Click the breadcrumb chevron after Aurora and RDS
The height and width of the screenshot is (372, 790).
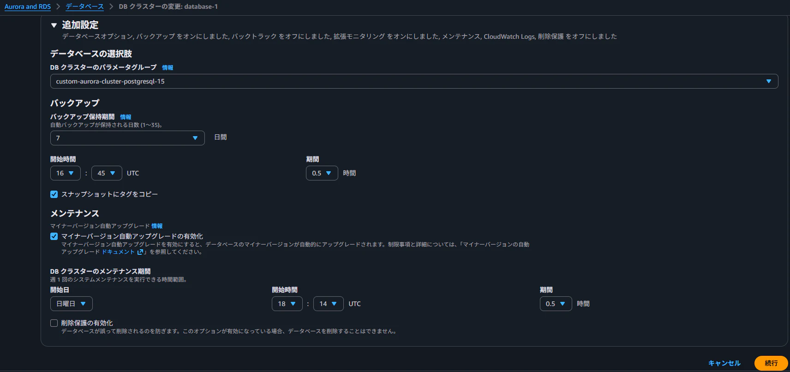58,6
